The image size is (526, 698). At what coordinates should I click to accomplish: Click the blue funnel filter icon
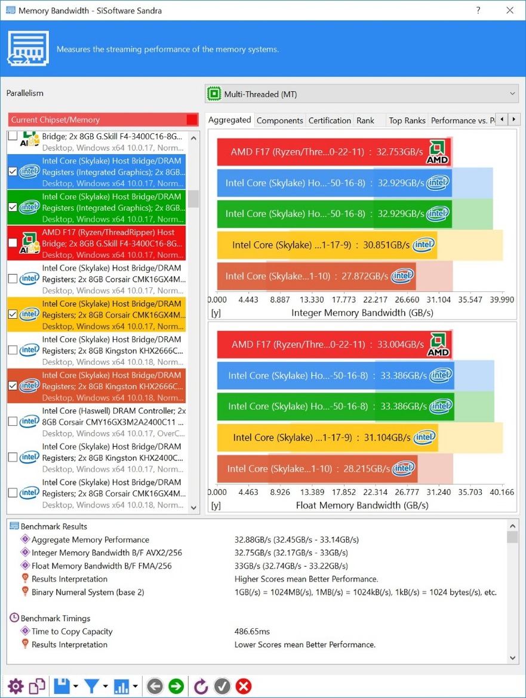pyautogui.click(x=91, y=686)
